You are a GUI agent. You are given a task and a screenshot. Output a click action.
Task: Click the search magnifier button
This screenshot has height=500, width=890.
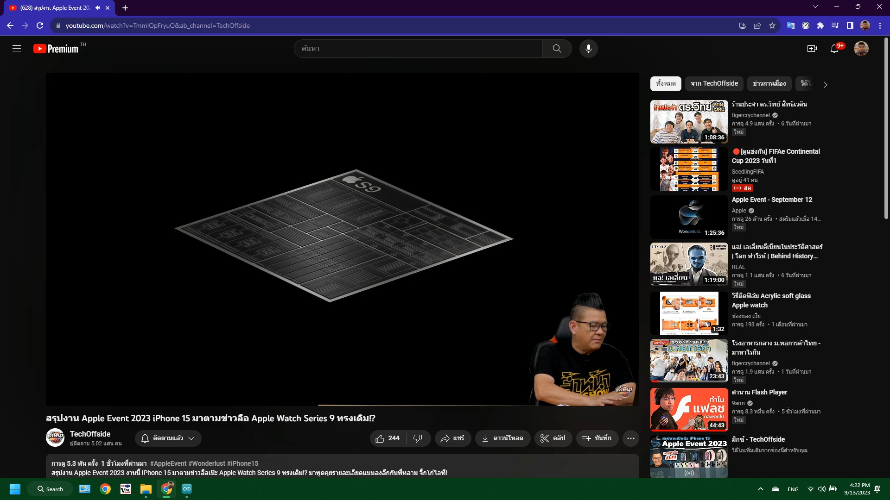[x=557, y=49]
